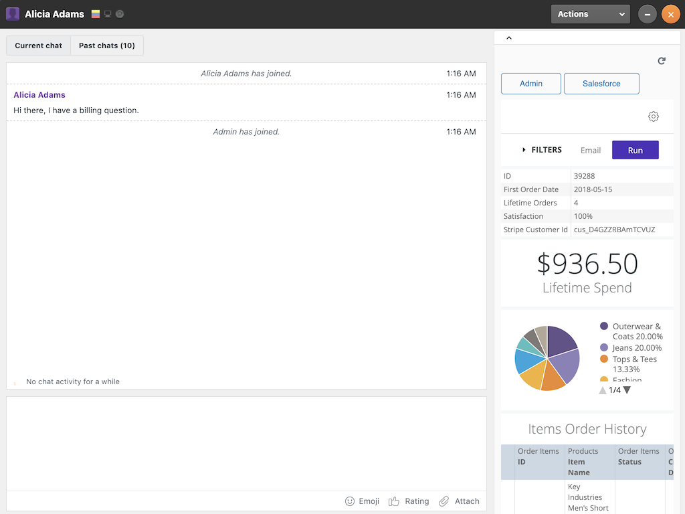
Task: Click the Satisfaction 100% value
Action: point(583,216)
